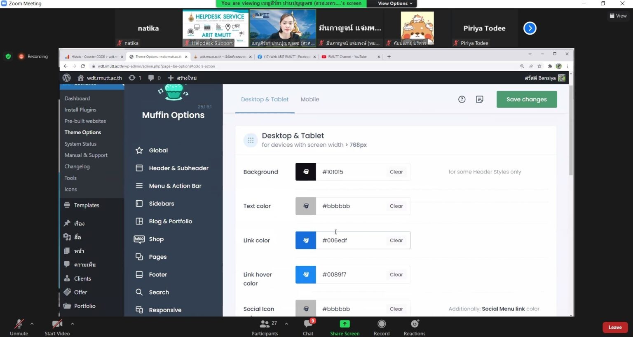Switch to the Mobile tab
The height and width of the screenshot is (337, 633).
[x=310, y=99]
